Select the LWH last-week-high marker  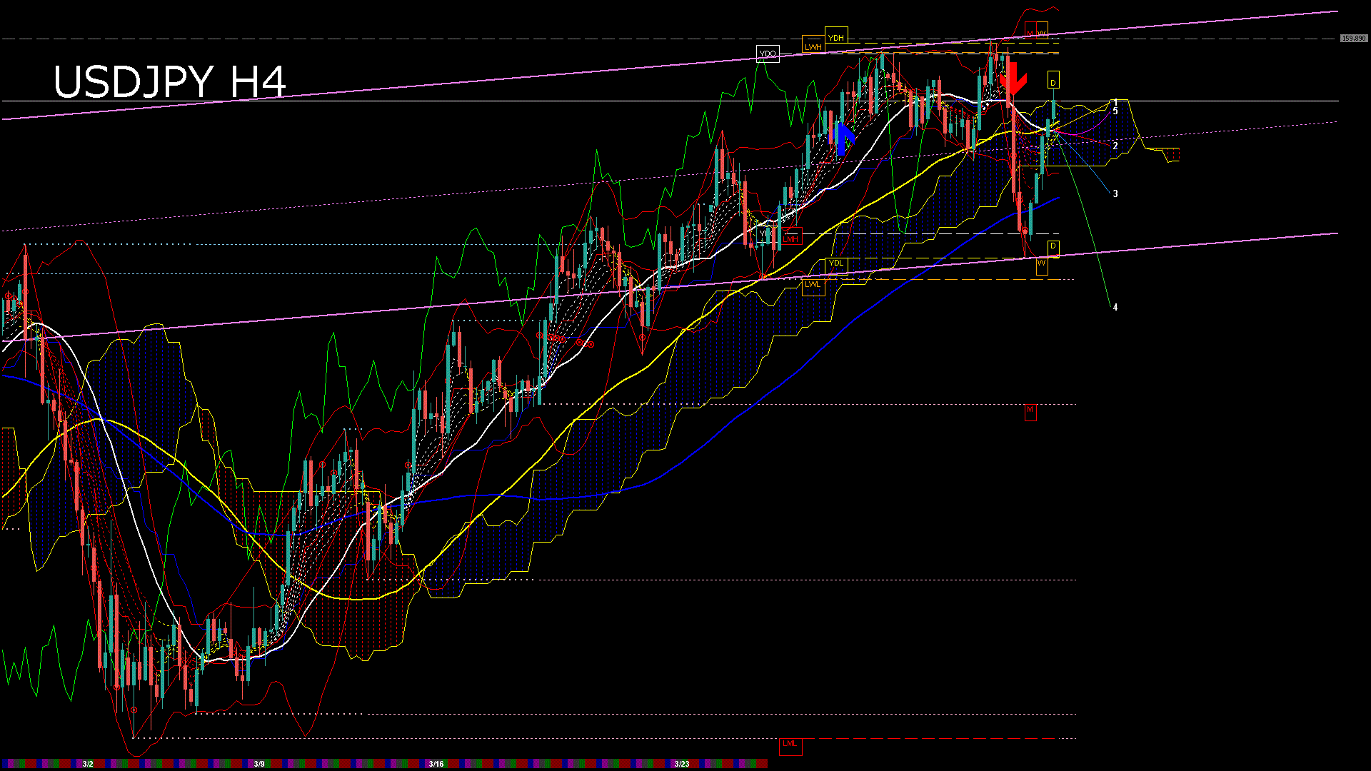pos(813,47)
